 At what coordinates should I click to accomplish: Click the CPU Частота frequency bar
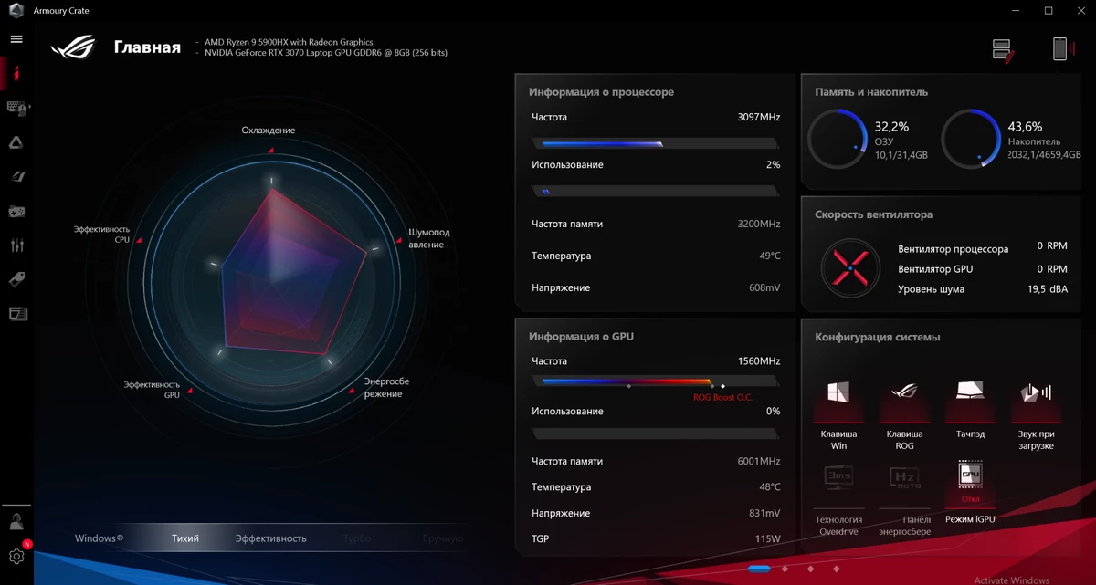point(655,143)
